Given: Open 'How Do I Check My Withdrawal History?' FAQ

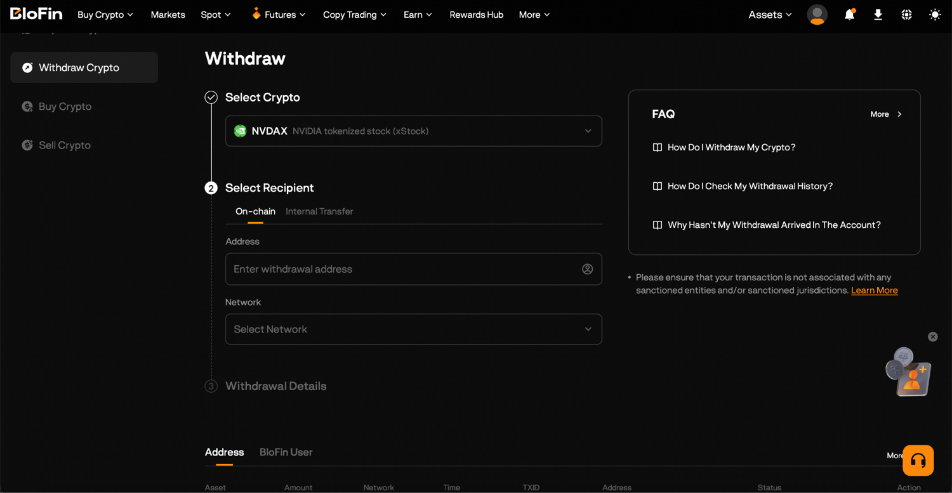Looking at the screenshot, I should [x=750, y=186].
